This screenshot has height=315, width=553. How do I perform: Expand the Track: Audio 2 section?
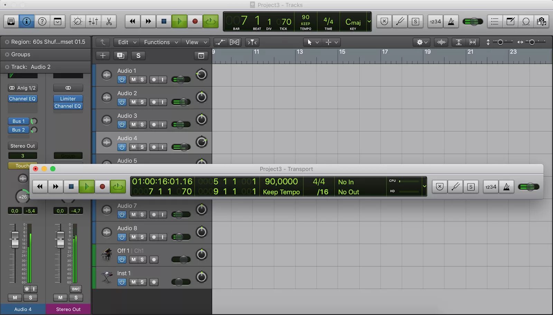point(7,67)
